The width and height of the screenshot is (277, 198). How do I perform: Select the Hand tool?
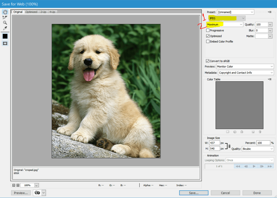pos(5,12)
